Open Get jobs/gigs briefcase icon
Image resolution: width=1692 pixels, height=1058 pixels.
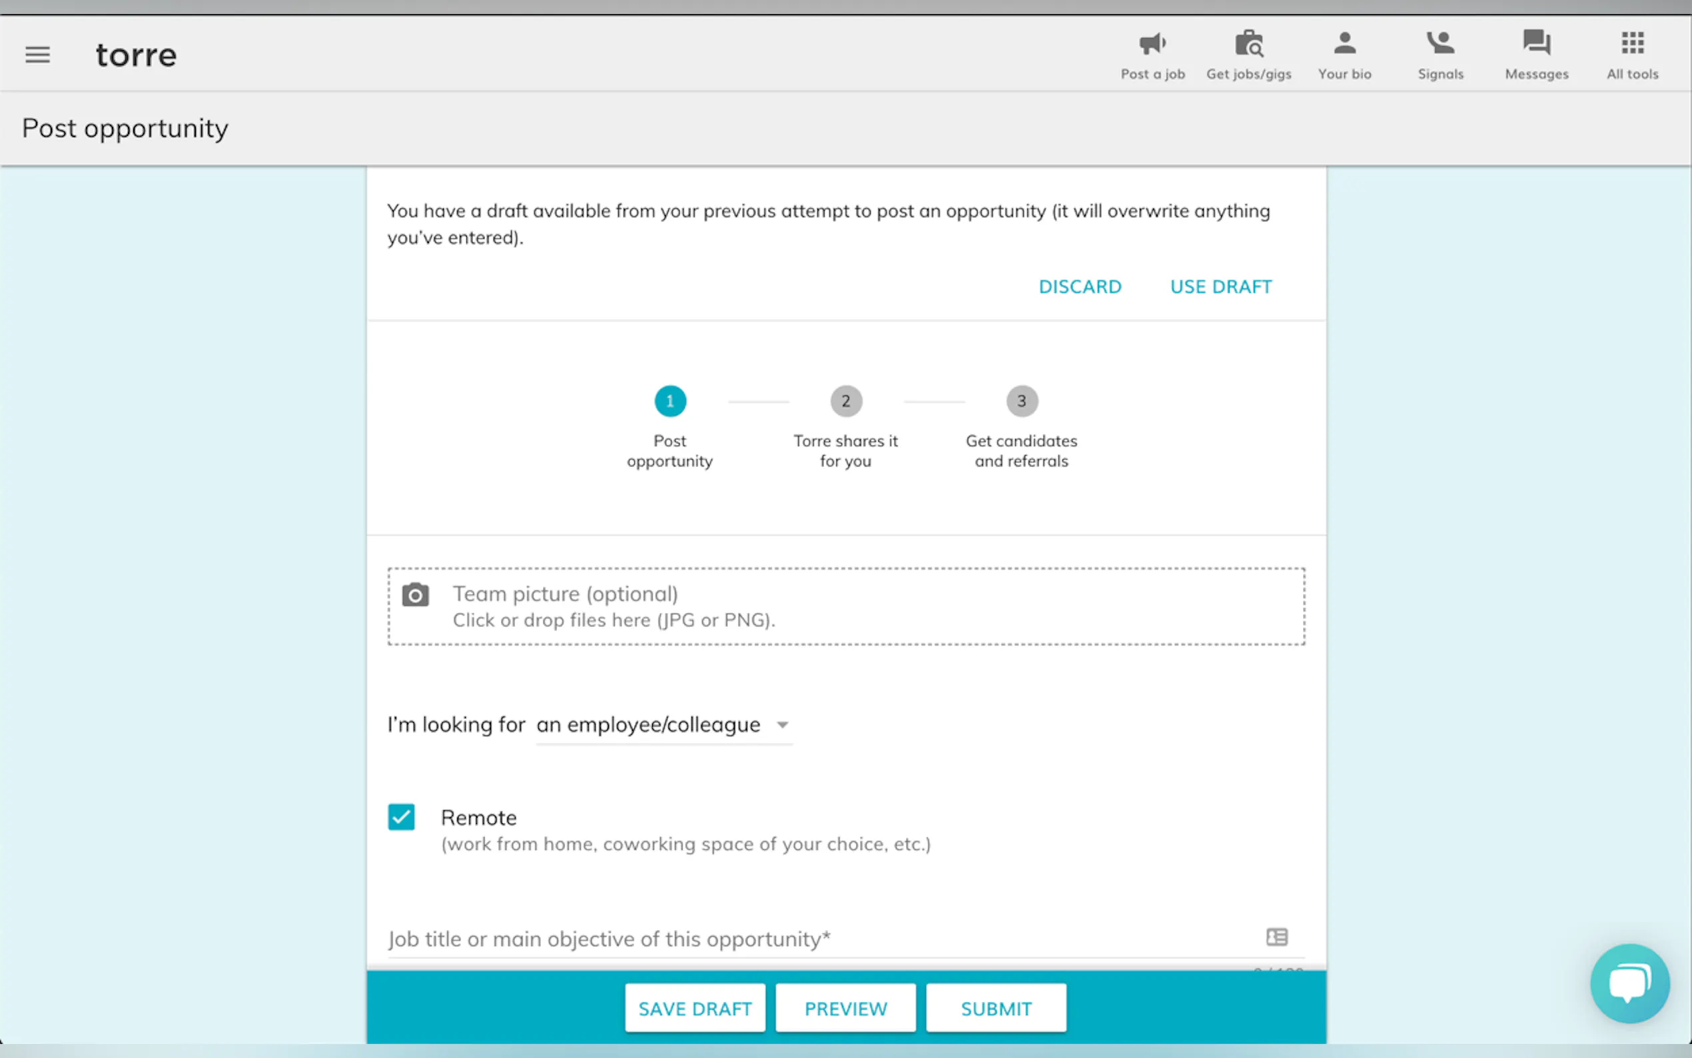point(1248,44)
